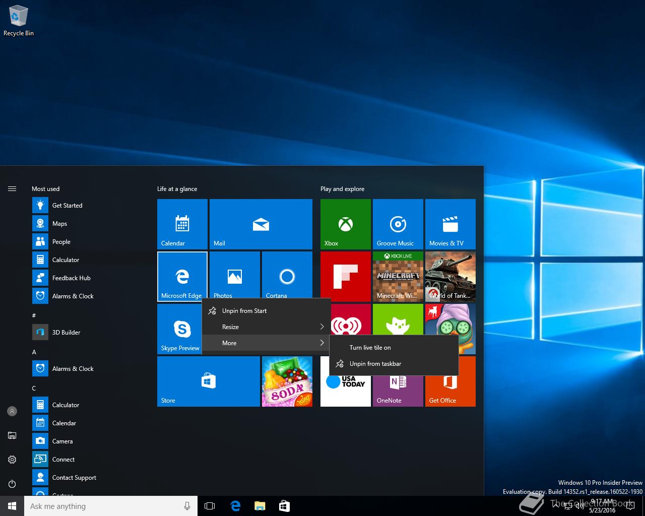Open Calendar in the C section

(89, 423)
